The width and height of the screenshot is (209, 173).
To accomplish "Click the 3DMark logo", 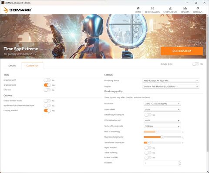I will point(17,10).
